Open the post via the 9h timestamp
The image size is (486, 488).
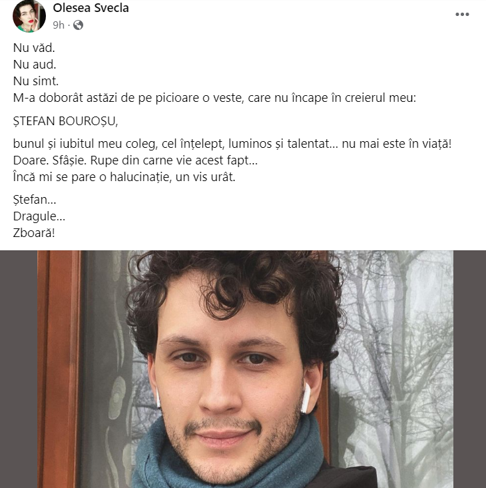(x=59, y=25)
